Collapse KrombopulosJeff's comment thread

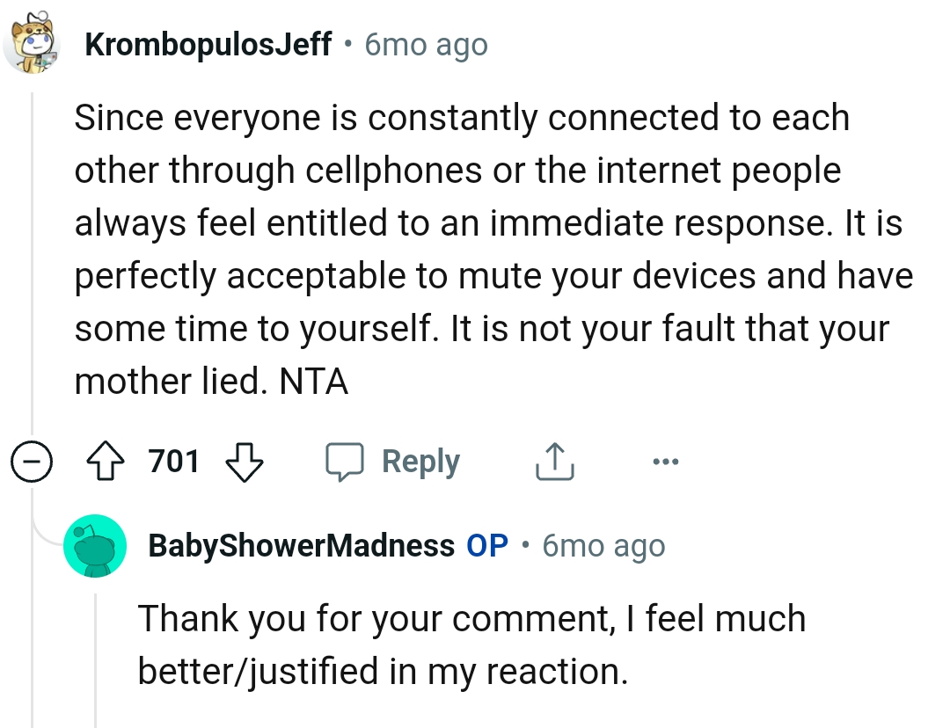[32, 460]
